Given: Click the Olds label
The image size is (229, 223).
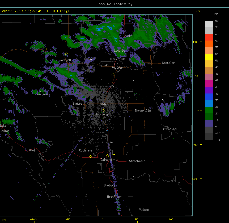Looking at the screenshot, I should point(103,104).
